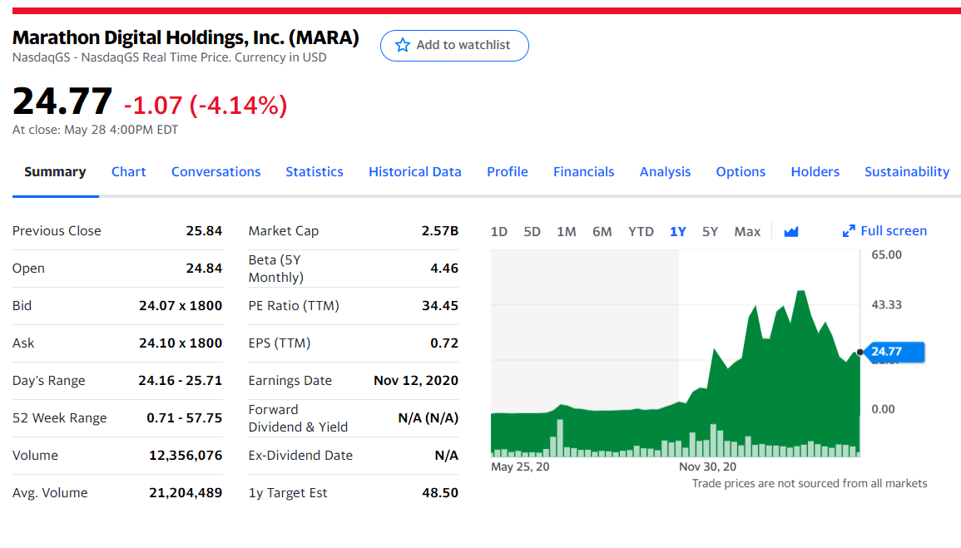Open the Historical Data tab

[415, 172]
